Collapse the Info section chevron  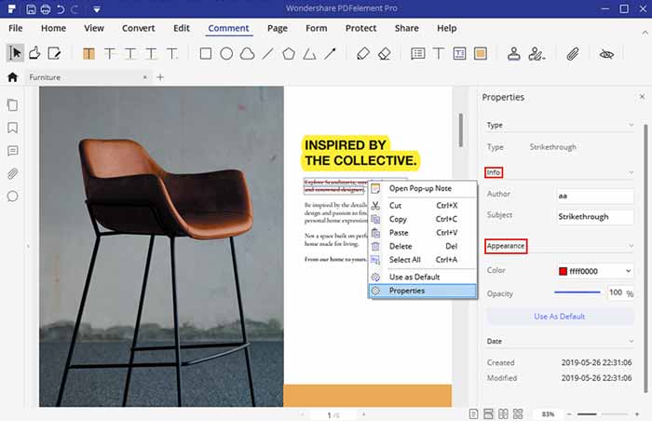coord(631,172)
